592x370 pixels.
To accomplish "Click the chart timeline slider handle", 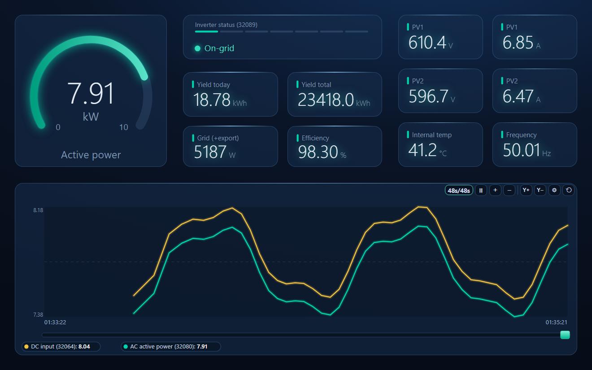I will pyautogui.click(x=565, y=335).
